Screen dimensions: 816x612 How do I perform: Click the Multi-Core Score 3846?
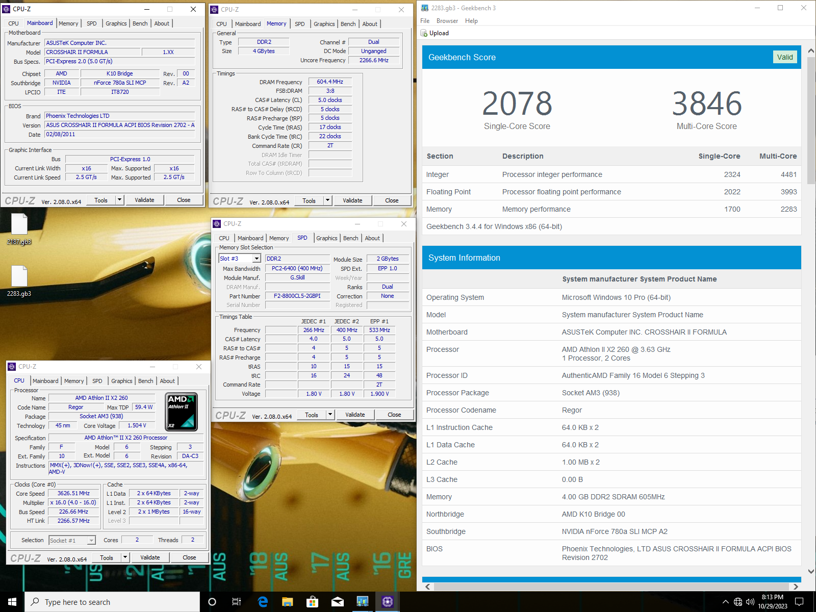706,104
